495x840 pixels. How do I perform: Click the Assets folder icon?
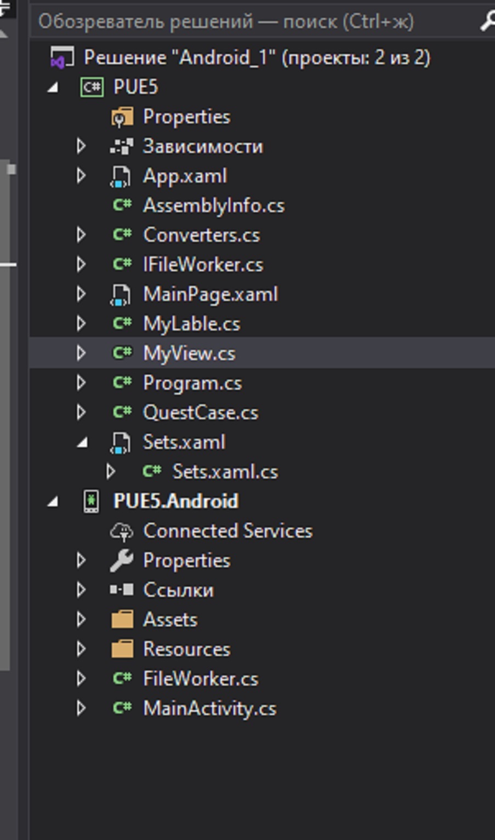122,620
